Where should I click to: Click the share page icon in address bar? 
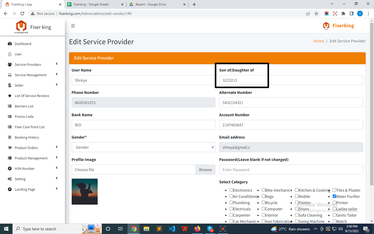308,14
